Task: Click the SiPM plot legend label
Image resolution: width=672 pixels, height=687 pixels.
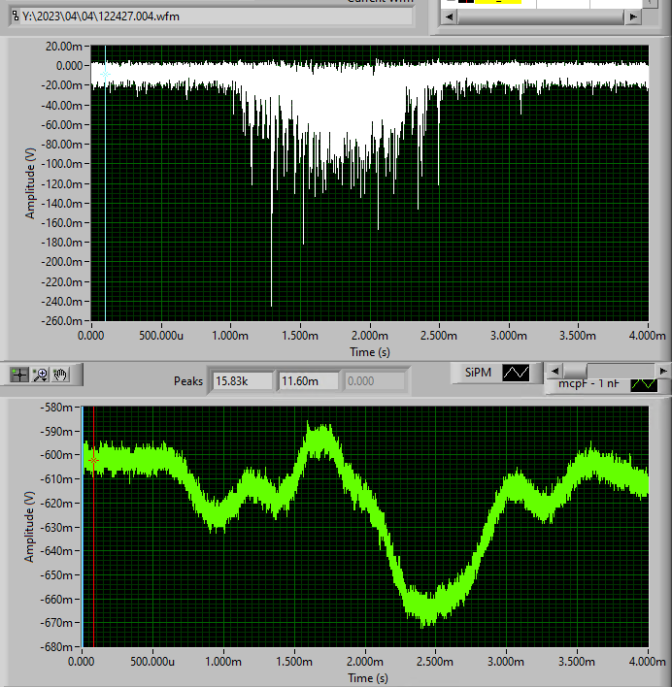Action: [x=478, y=373]
